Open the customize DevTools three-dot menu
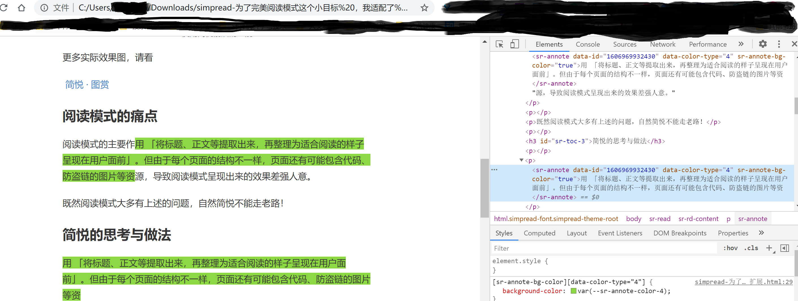The image size is (798, 301). click(x=779, y=44)
